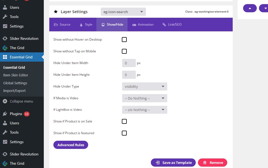Image resolution: width=268 pixels, height=168 pixels.
Task: Check Show if Product is on Sale
Action: (x=124, y=121)
